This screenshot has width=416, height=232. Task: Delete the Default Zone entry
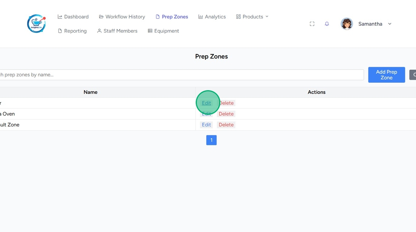(x=226, y=125)
